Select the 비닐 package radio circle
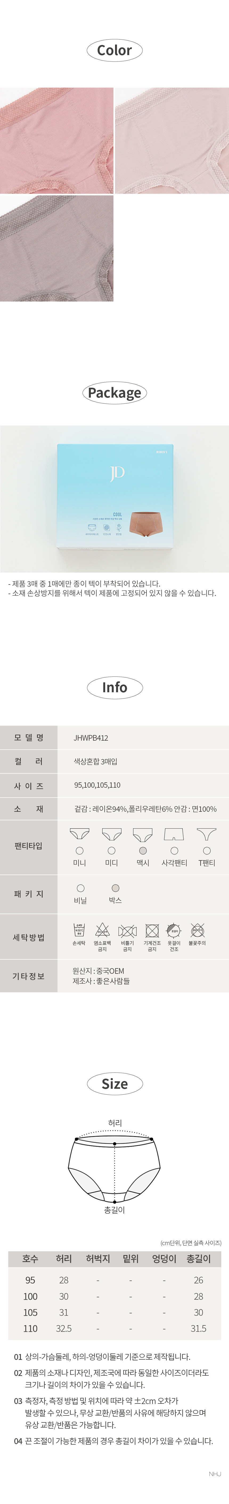The image size is (229, 1504). [x=81, y=888]
